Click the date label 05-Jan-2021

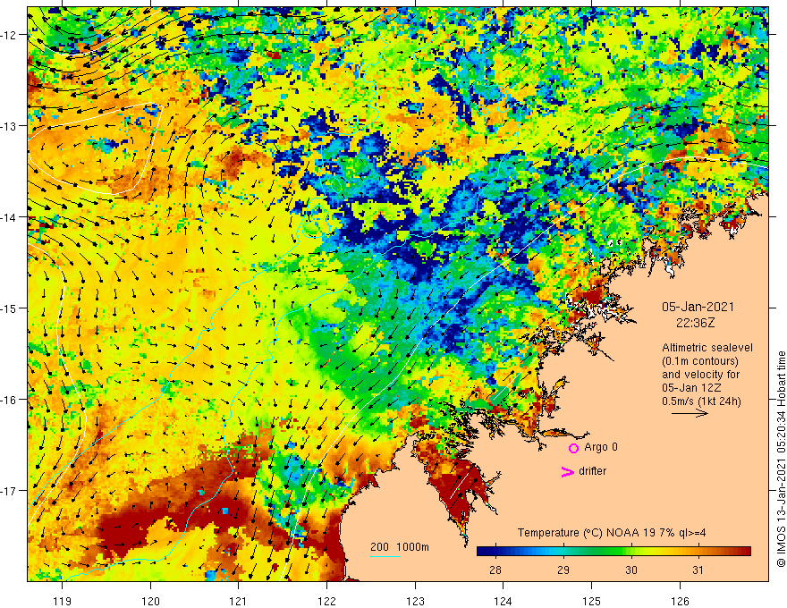(698, 307)
